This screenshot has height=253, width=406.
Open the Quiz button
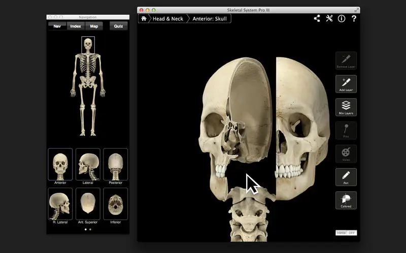click(x=118, y=26)
